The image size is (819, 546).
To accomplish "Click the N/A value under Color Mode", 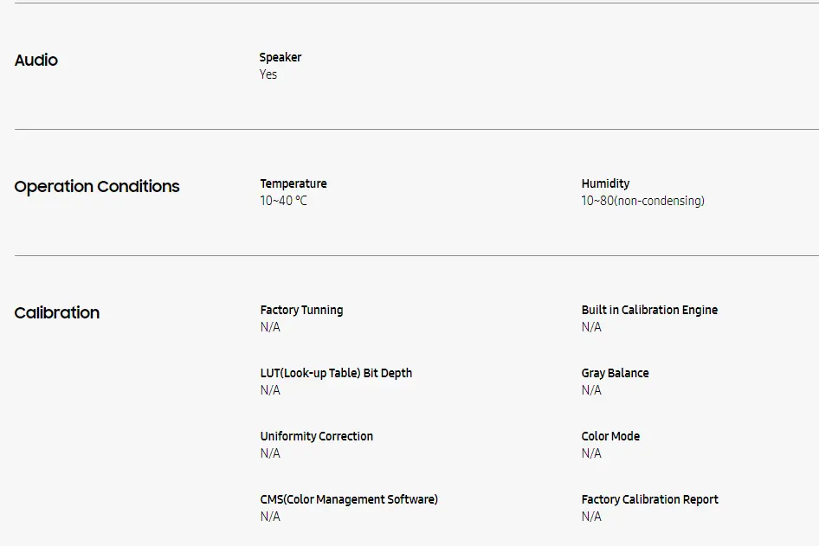I will click(x=591, y=453).
